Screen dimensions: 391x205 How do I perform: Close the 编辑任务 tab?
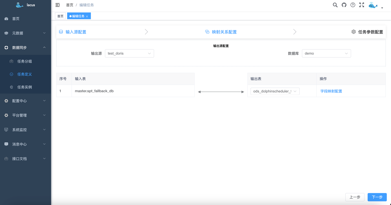pyautogui.click(x=87, y=16)
